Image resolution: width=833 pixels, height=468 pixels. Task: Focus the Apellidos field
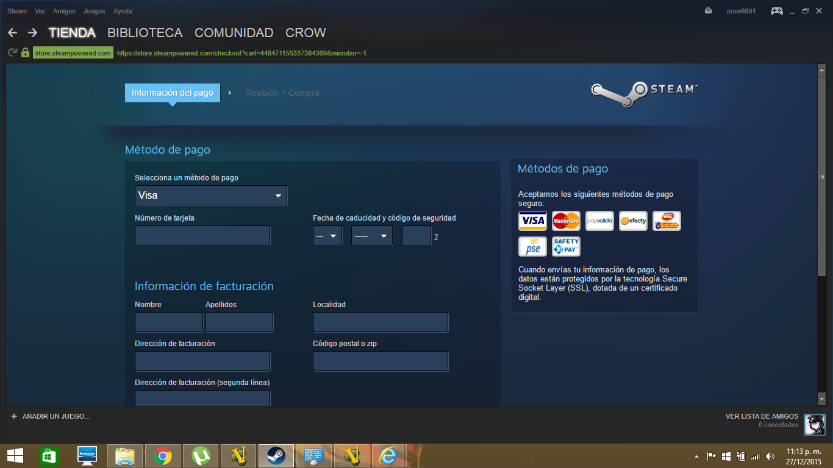point(239,322)
